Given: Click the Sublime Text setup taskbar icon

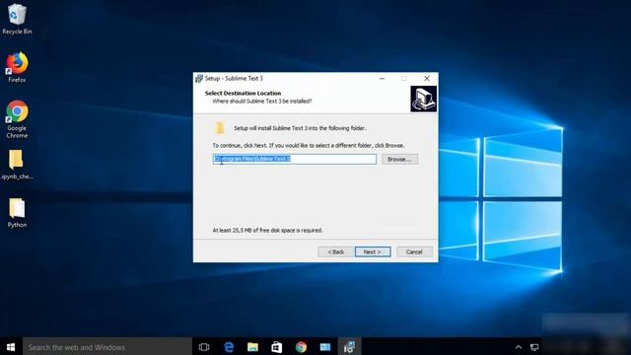Looking at the screenshot, I should tap(349, 347).
